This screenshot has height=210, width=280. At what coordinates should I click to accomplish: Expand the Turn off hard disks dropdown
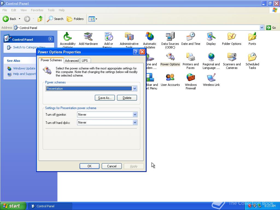[x=135, y=122]
